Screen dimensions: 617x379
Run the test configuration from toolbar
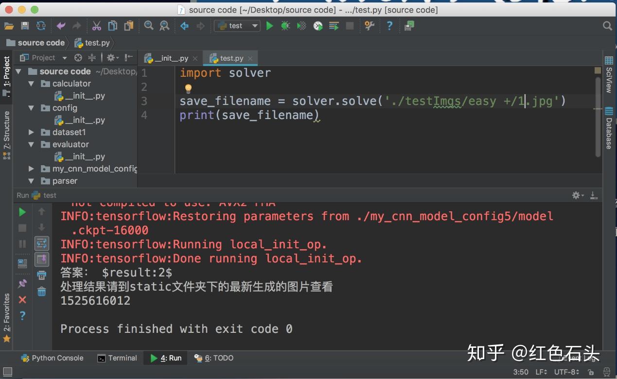coord(270,26)
